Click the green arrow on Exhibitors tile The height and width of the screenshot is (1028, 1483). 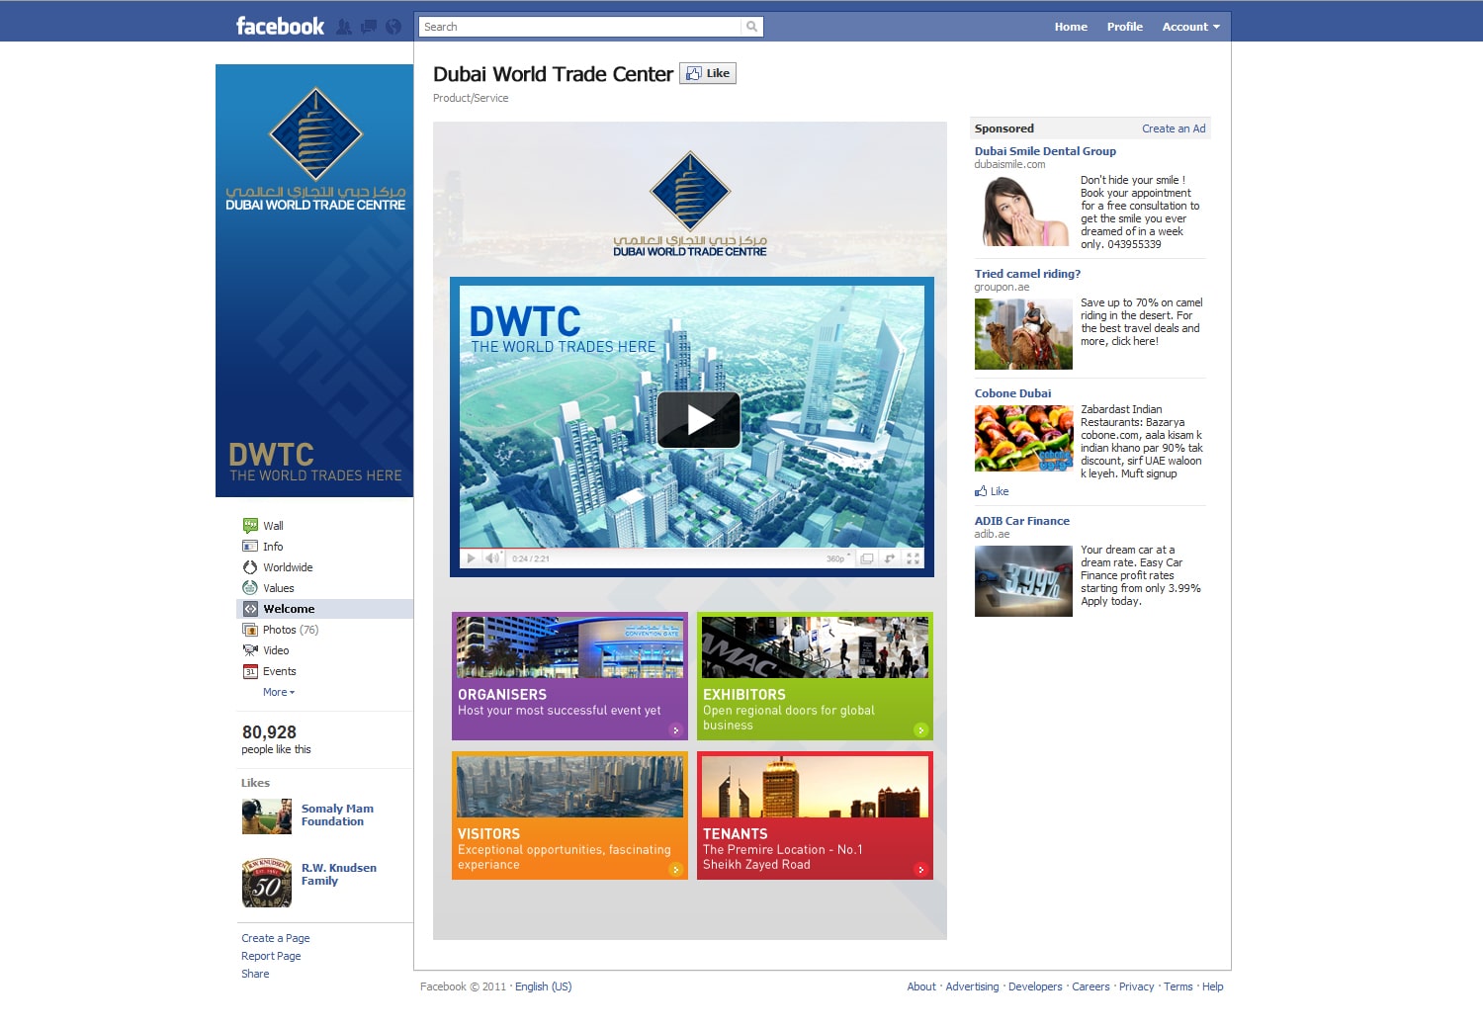click(920, 730)
